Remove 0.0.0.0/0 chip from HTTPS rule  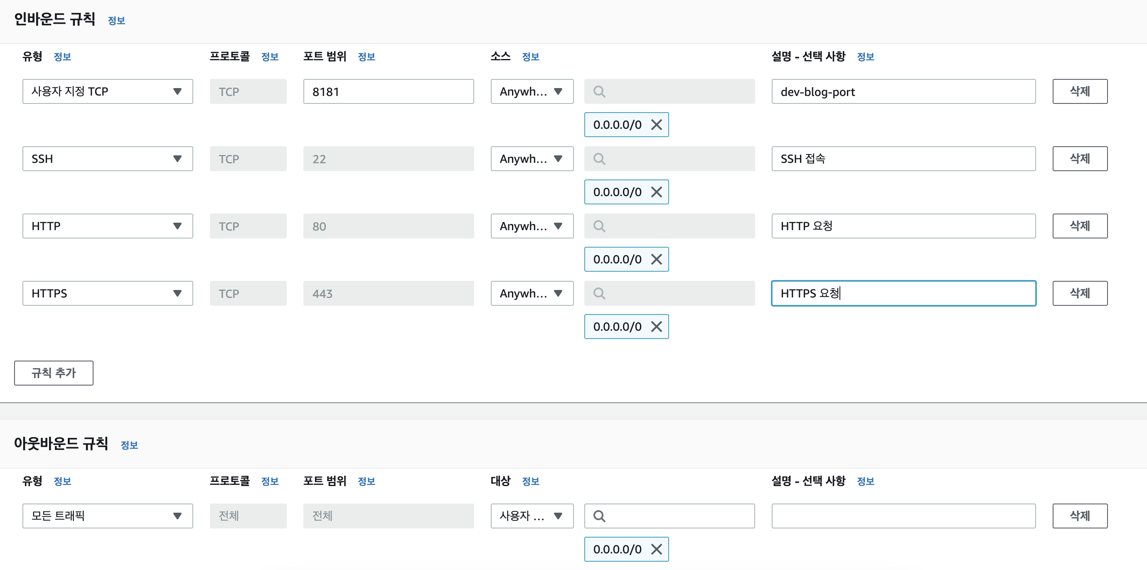(656, 326)
